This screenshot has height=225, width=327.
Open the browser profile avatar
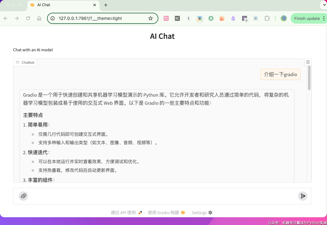[x=284, y=18]
